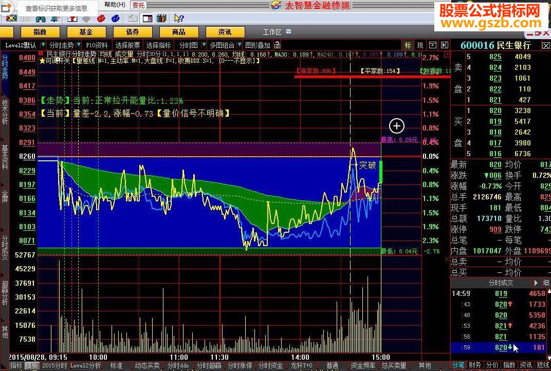Screen dimensions: 551x371
Task: Open the 分时图 dropdown arrow
Action: pyautogui.click(x=204, y=45)
